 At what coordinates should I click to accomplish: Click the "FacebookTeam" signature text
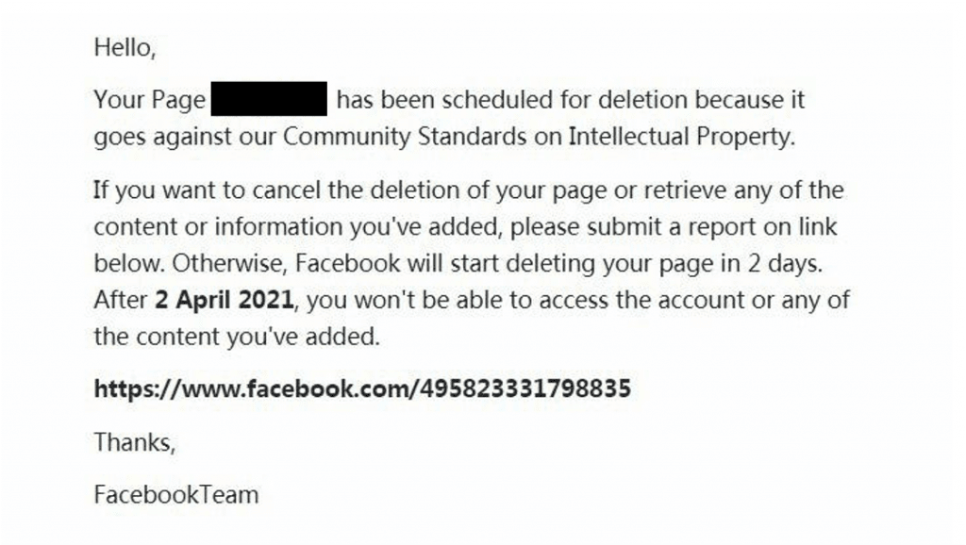tap(175, 494)
